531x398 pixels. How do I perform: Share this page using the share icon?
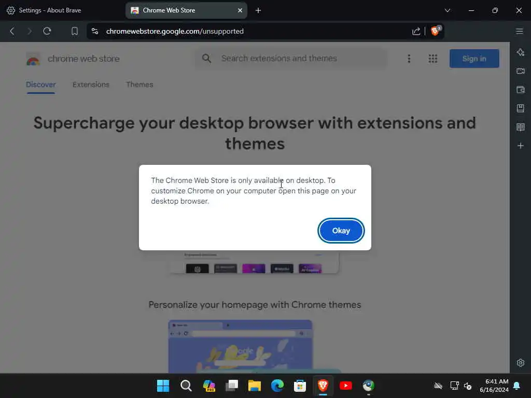point(416,31)
